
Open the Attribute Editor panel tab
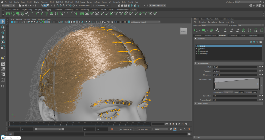coord(228,19)
